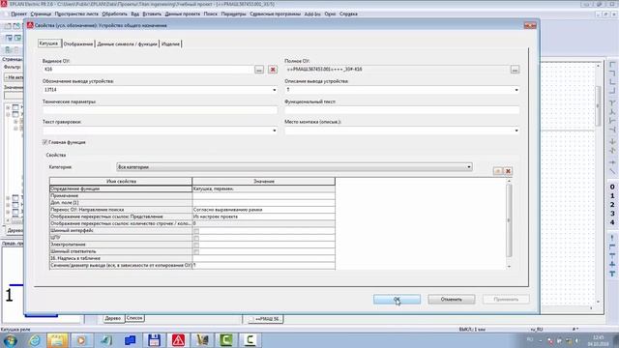This screenshot has width=619, height=348.
Task: Open the dark green C app on taskbar
Action: [225, 340]
